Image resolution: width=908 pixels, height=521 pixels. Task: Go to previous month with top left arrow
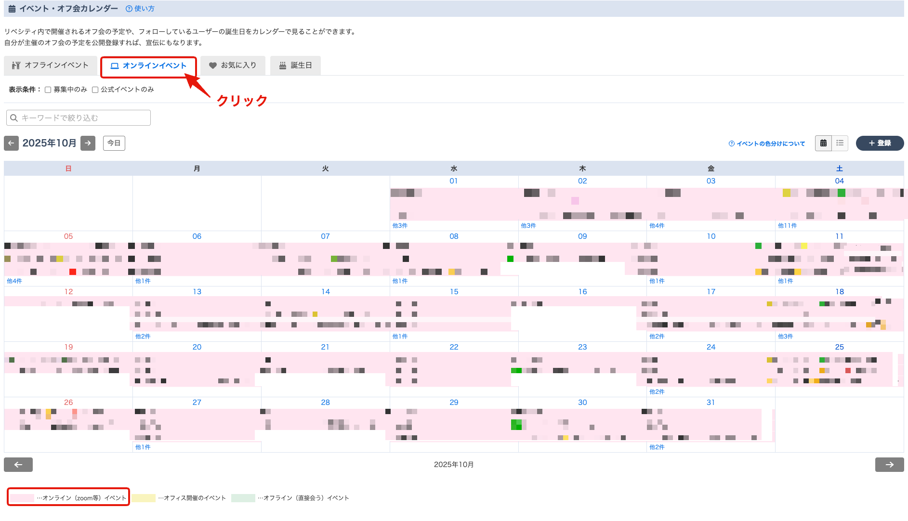tap(11, 143)
